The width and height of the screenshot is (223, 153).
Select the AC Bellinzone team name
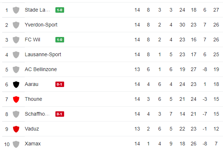tap(40, 70)
